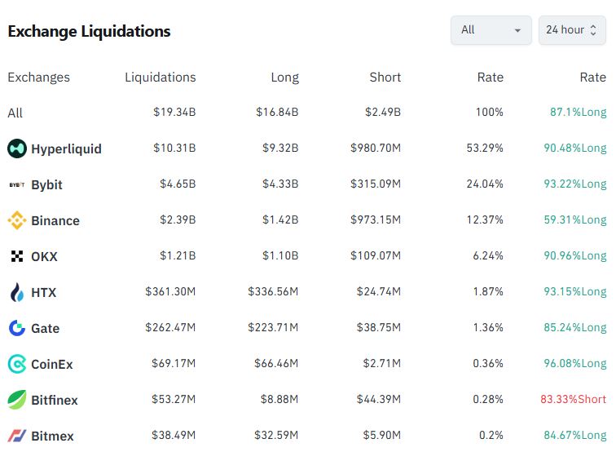Click the Bitmex logo icon

17,436
